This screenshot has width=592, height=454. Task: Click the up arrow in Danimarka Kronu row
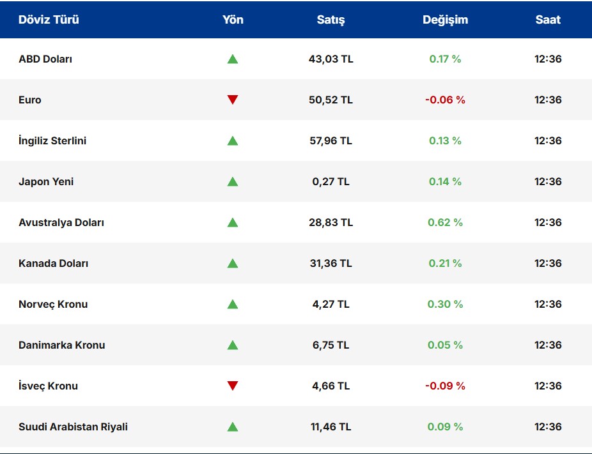(x=233, y=345)
